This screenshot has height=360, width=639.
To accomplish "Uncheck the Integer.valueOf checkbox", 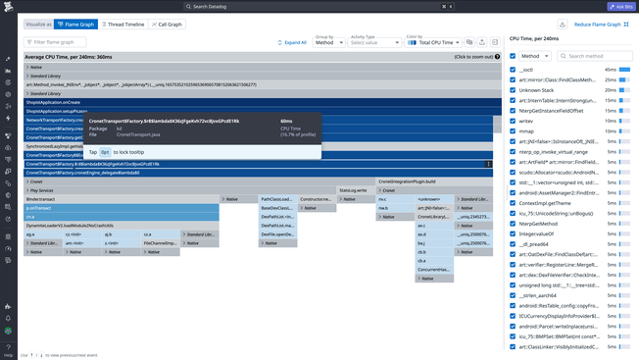I will pos(513,233).
